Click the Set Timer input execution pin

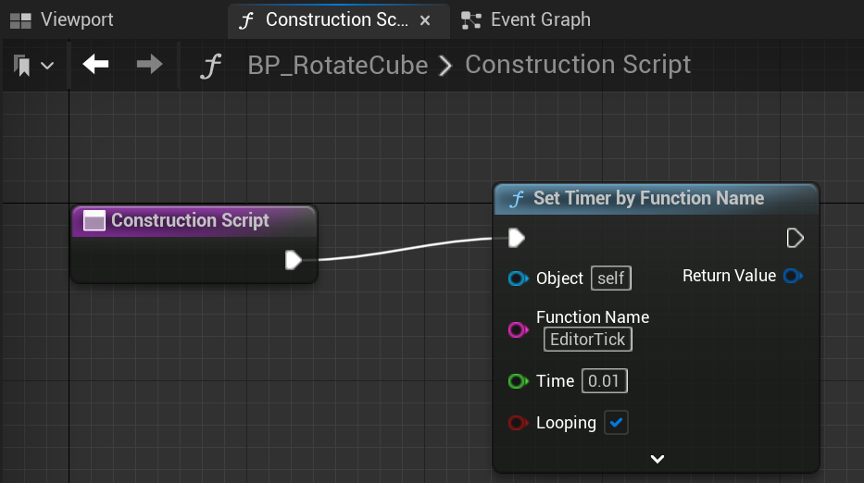[x=517, y=239]
